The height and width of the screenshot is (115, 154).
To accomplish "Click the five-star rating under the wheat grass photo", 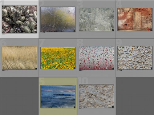I will 5,70.
